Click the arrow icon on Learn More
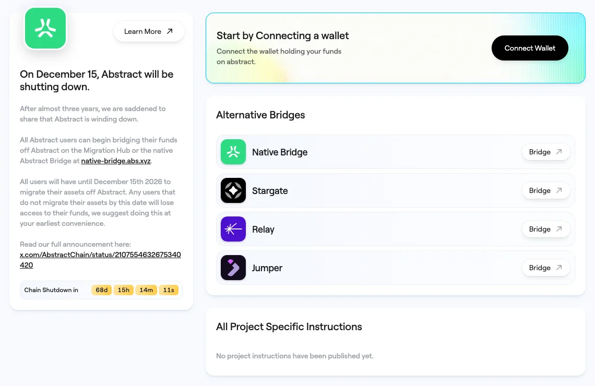Screen dimensions: 595x386 click(x=170, y=31)
